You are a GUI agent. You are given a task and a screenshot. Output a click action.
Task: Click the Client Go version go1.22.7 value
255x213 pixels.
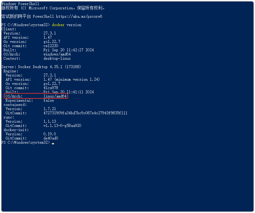tap(52, 42)
